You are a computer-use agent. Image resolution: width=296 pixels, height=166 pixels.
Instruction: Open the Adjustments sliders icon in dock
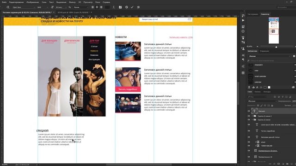click(243, 42)
